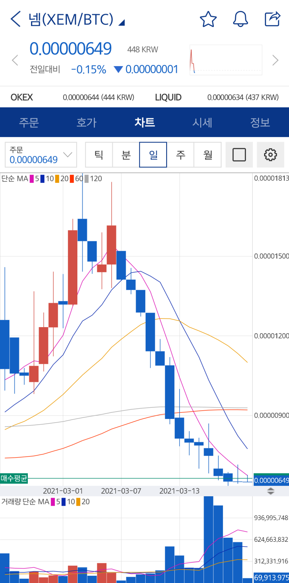Viewport: 289px width, 583px height.
Task: Click OKEX exchange price 0.00000644
Action: tap(98, 97)
